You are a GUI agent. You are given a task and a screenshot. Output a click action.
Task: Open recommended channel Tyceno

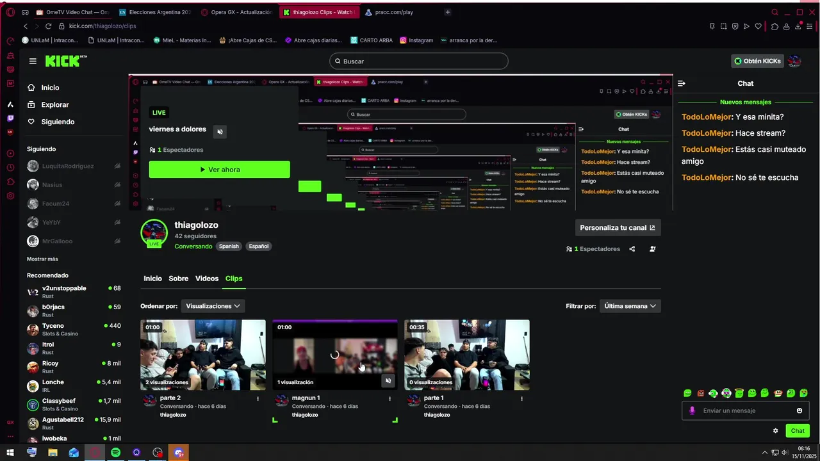coord(74,330)
